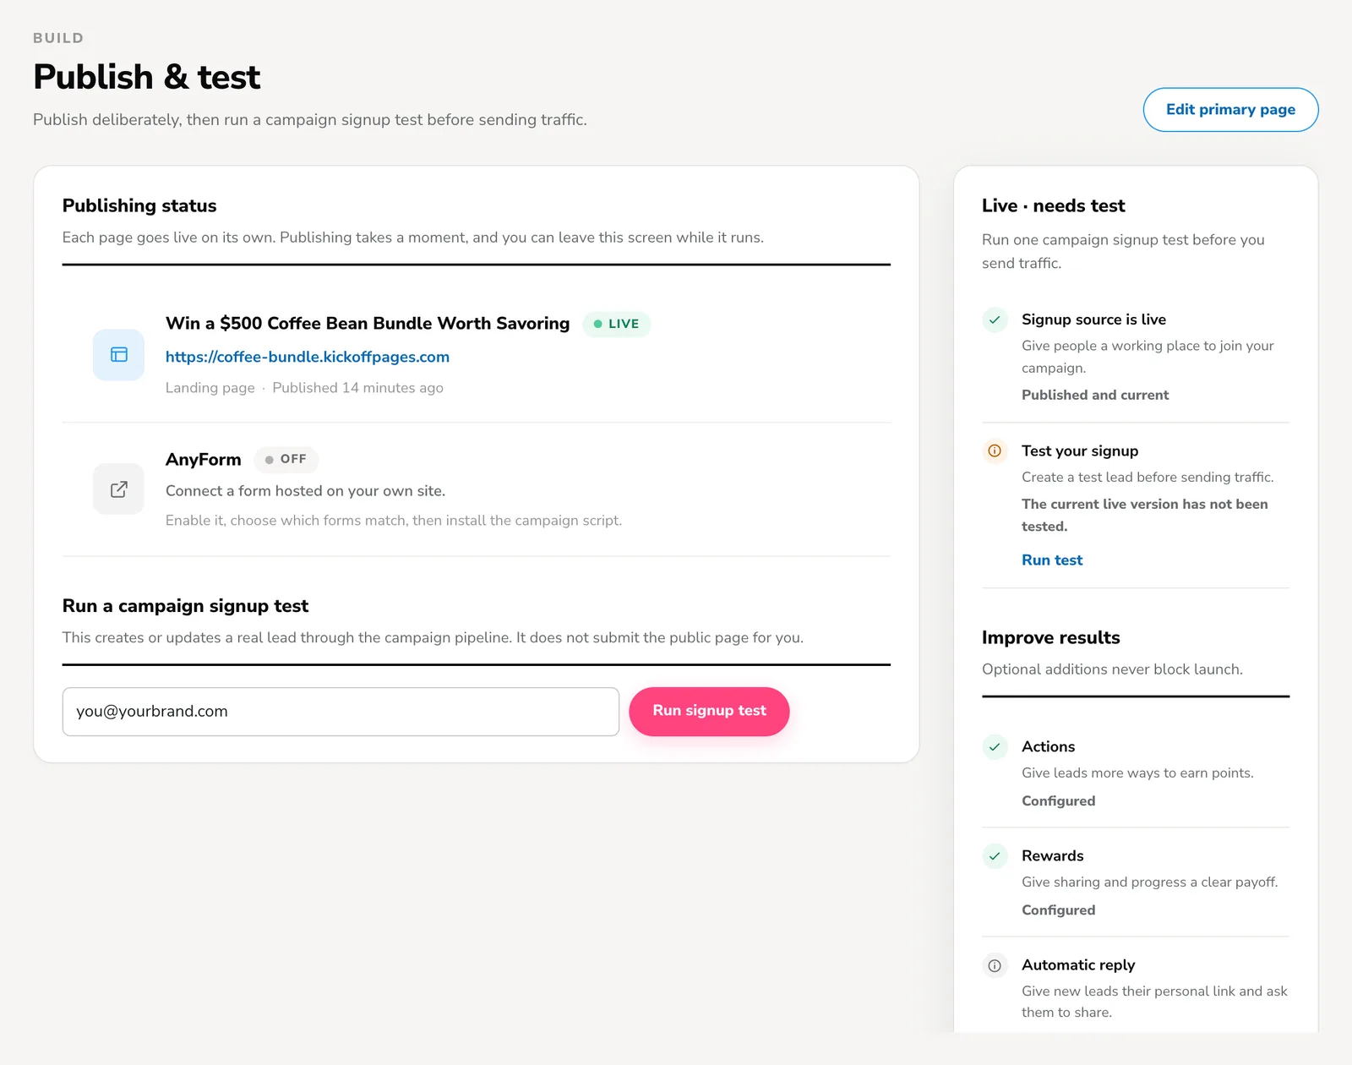Click the check icon next to Rewards

(995, 855)
